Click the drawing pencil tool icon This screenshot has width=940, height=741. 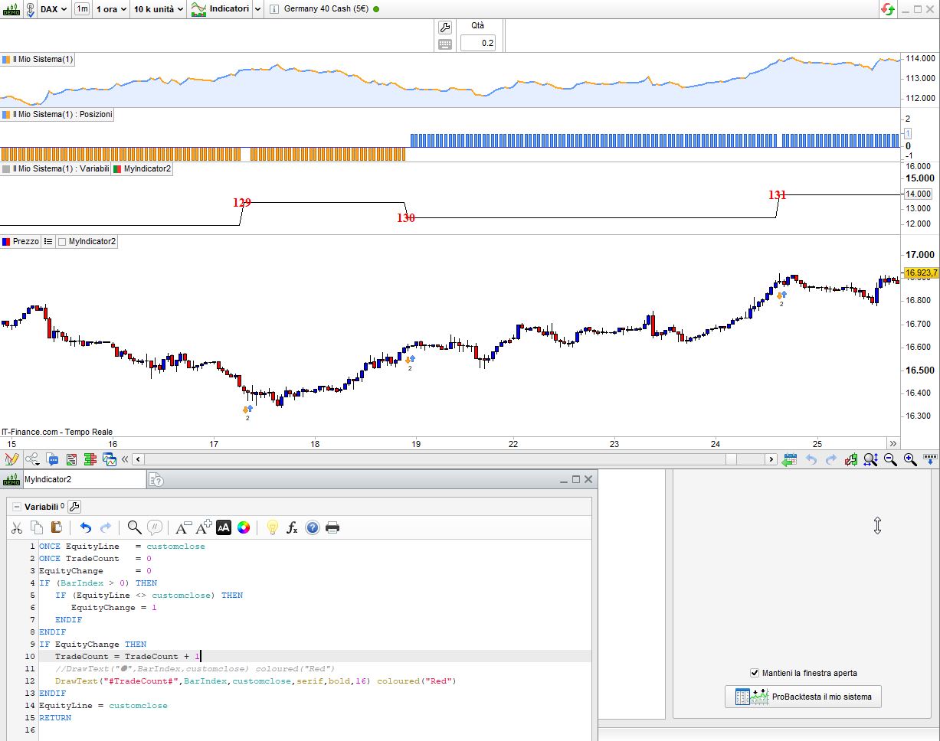[11, 459]
